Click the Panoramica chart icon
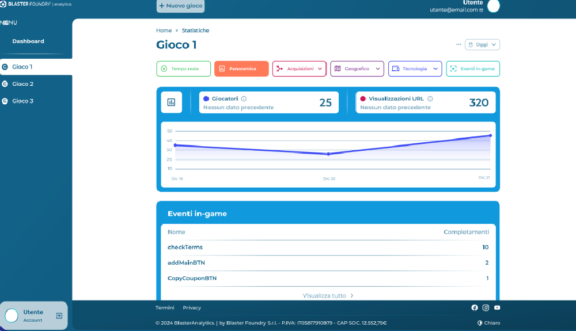Screen dimensions: 576x331 tap(222, 69)
